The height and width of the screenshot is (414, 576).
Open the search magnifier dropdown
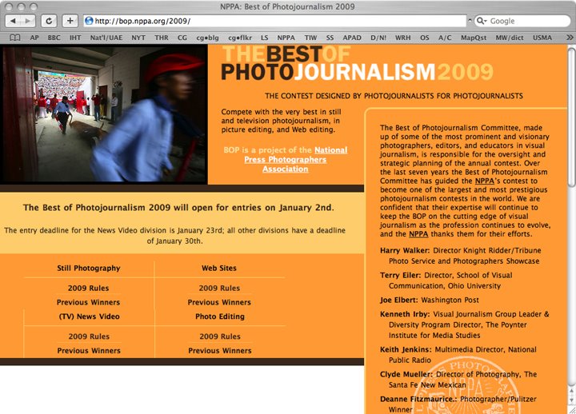pos(481,21)
